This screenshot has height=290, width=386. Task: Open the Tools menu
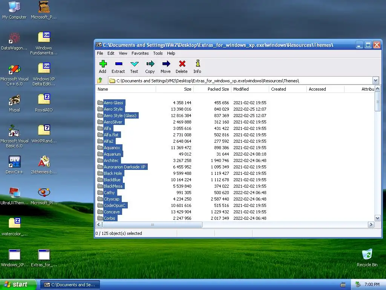click(x=158, y=53)
